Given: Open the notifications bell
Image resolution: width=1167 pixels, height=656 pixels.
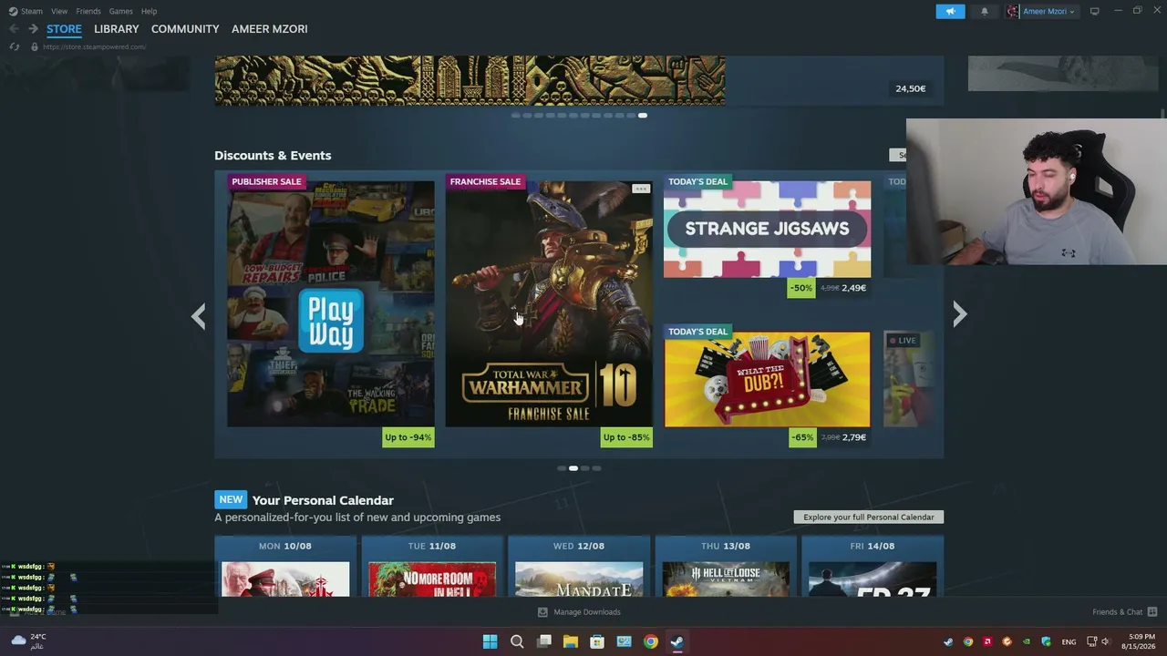Looking at the screenshot, I should [x=984, y=11].
